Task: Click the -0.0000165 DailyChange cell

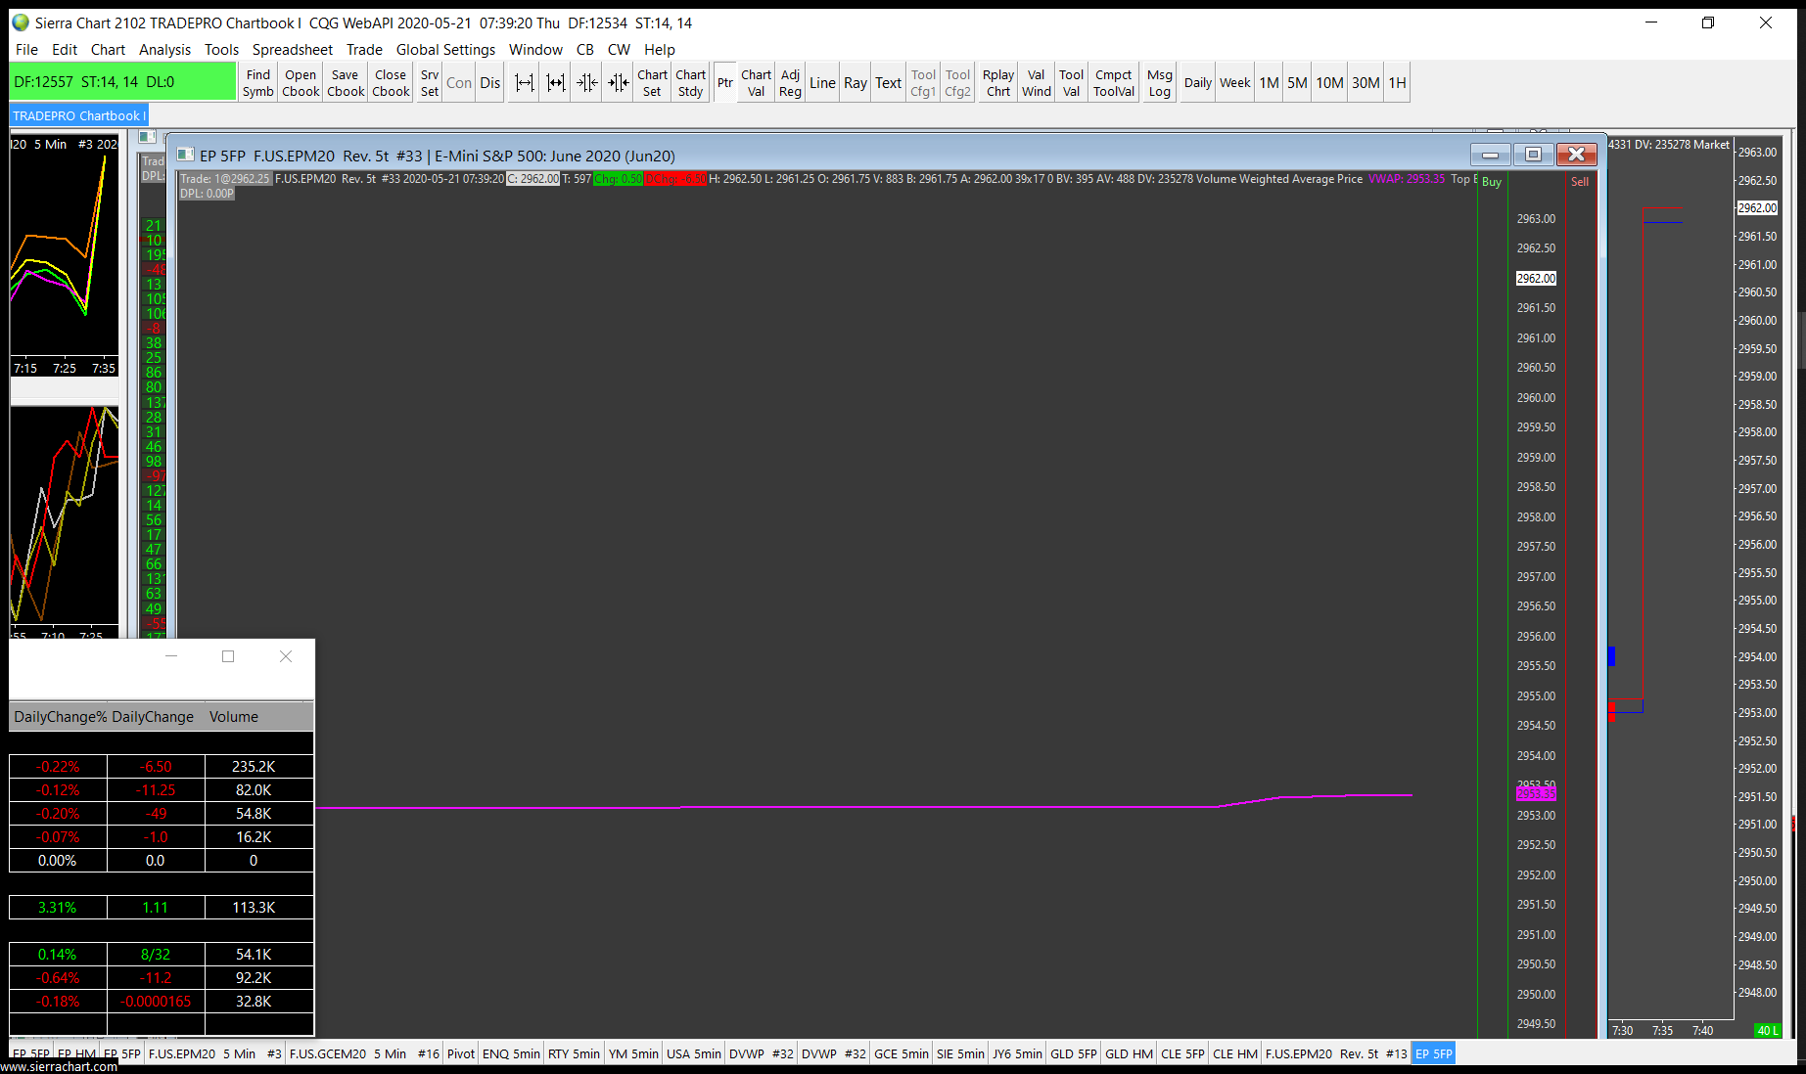Action: tap(156, 1002)
